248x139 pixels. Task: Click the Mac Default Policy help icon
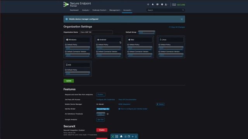(128, 45)
